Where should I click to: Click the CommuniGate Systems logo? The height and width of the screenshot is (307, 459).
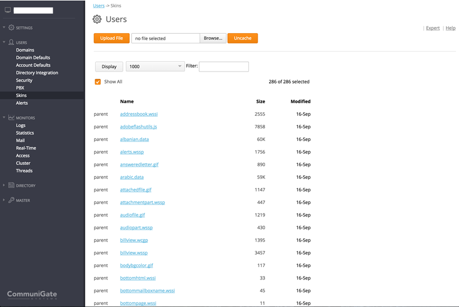click(x=32, y=295)
